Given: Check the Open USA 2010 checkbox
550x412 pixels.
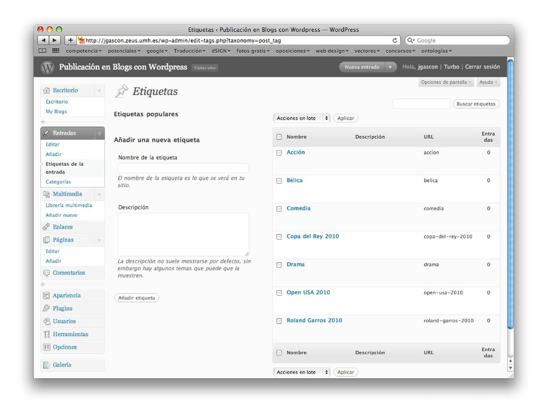Looking at the screenshot, I should [x=279, y=293].
